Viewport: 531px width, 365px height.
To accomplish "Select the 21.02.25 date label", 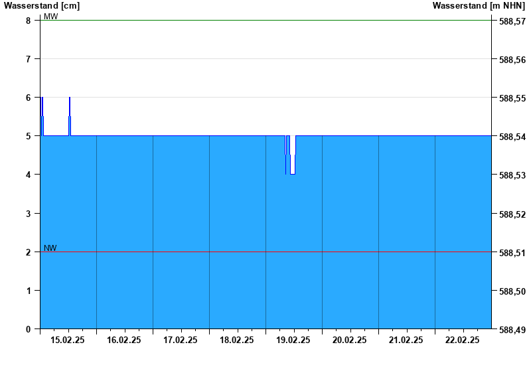I will 406,340.
